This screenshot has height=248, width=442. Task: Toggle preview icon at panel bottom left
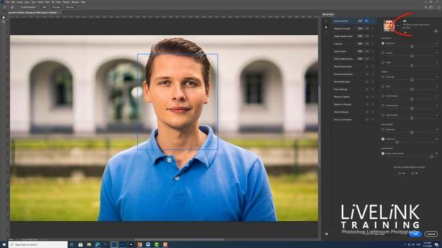[326, 234]
